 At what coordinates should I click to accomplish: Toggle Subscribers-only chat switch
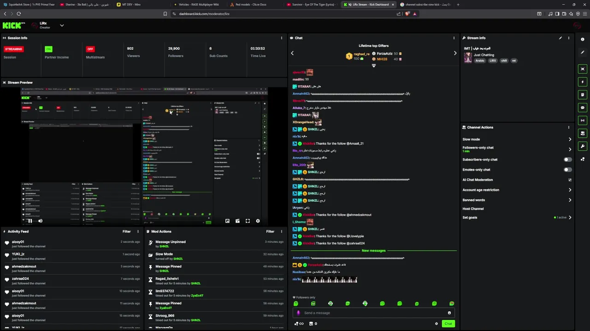point(567,160)
